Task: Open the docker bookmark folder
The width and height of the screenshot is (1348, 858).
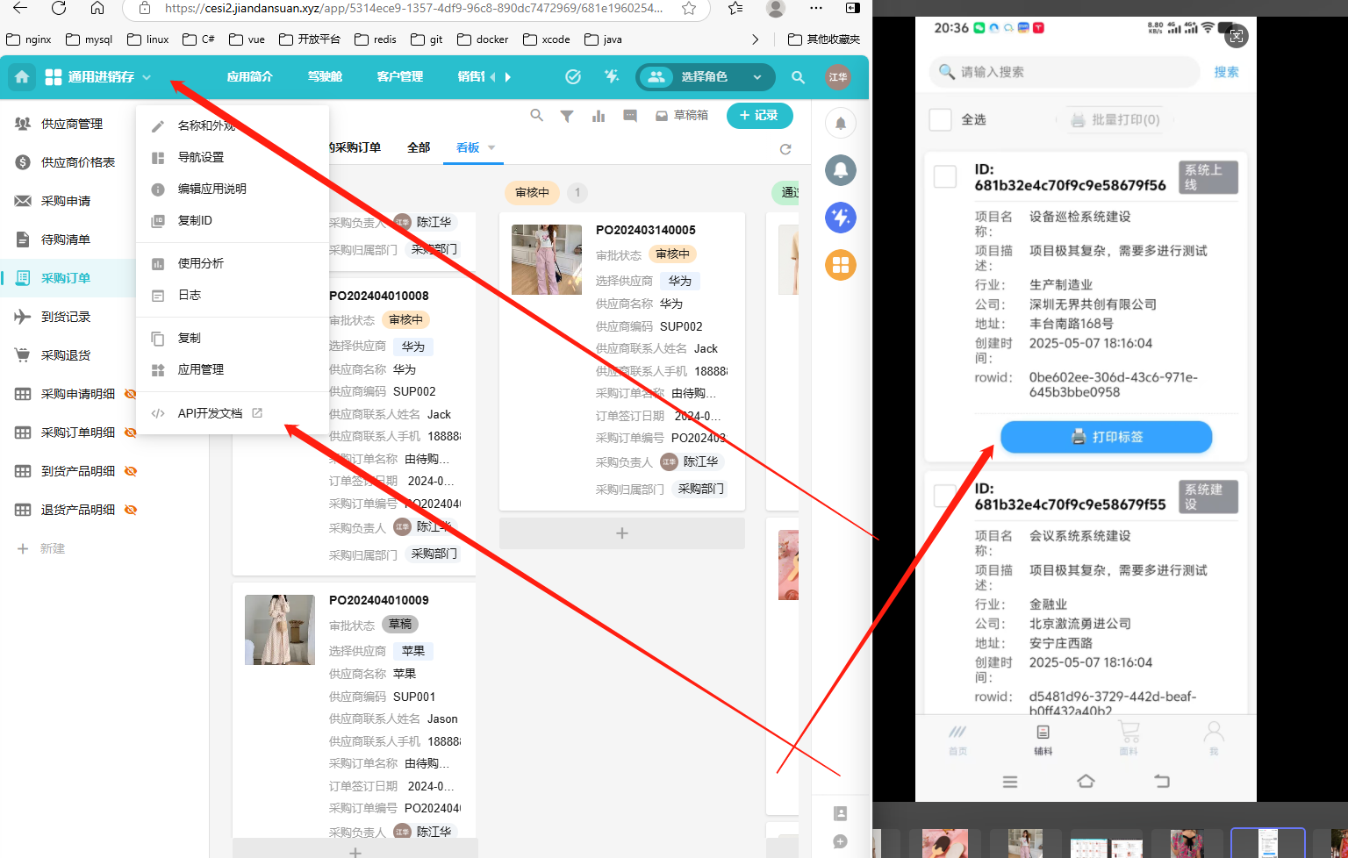Action: [x=484, y=39]
